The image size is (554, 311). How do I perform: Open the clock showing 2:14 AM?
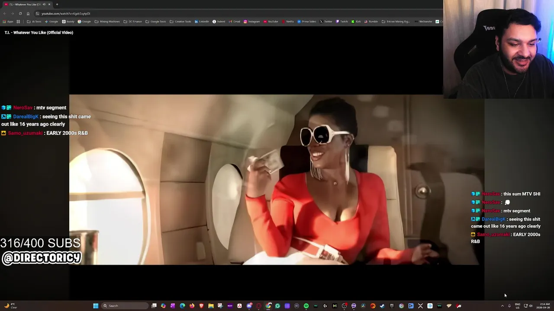coord(544,306)
